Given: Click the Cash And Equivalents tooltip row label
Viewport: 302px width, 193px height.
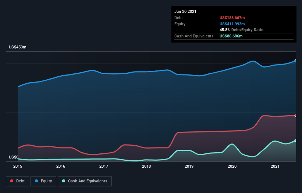Looking at the screenshot, I should [x=194, y=36].
